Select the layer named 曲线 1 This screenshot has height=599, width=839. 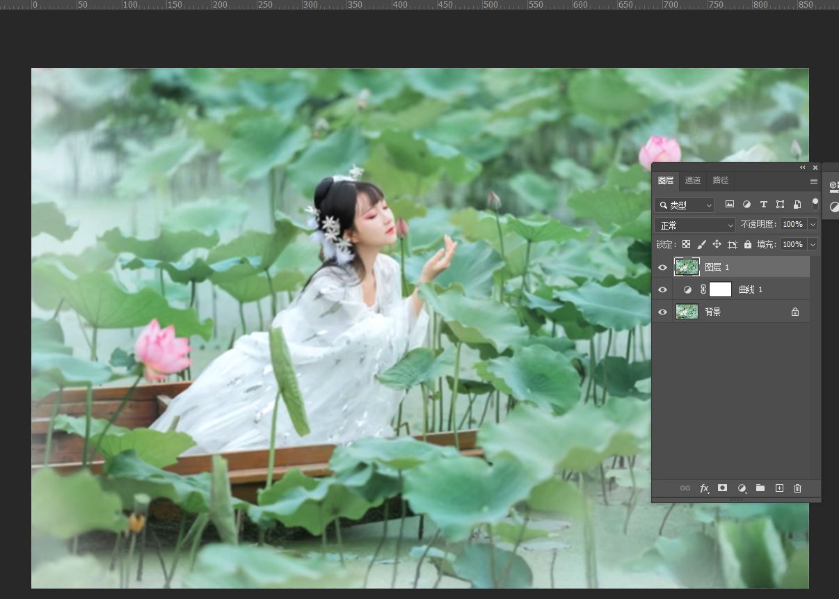tap(751, 289)
